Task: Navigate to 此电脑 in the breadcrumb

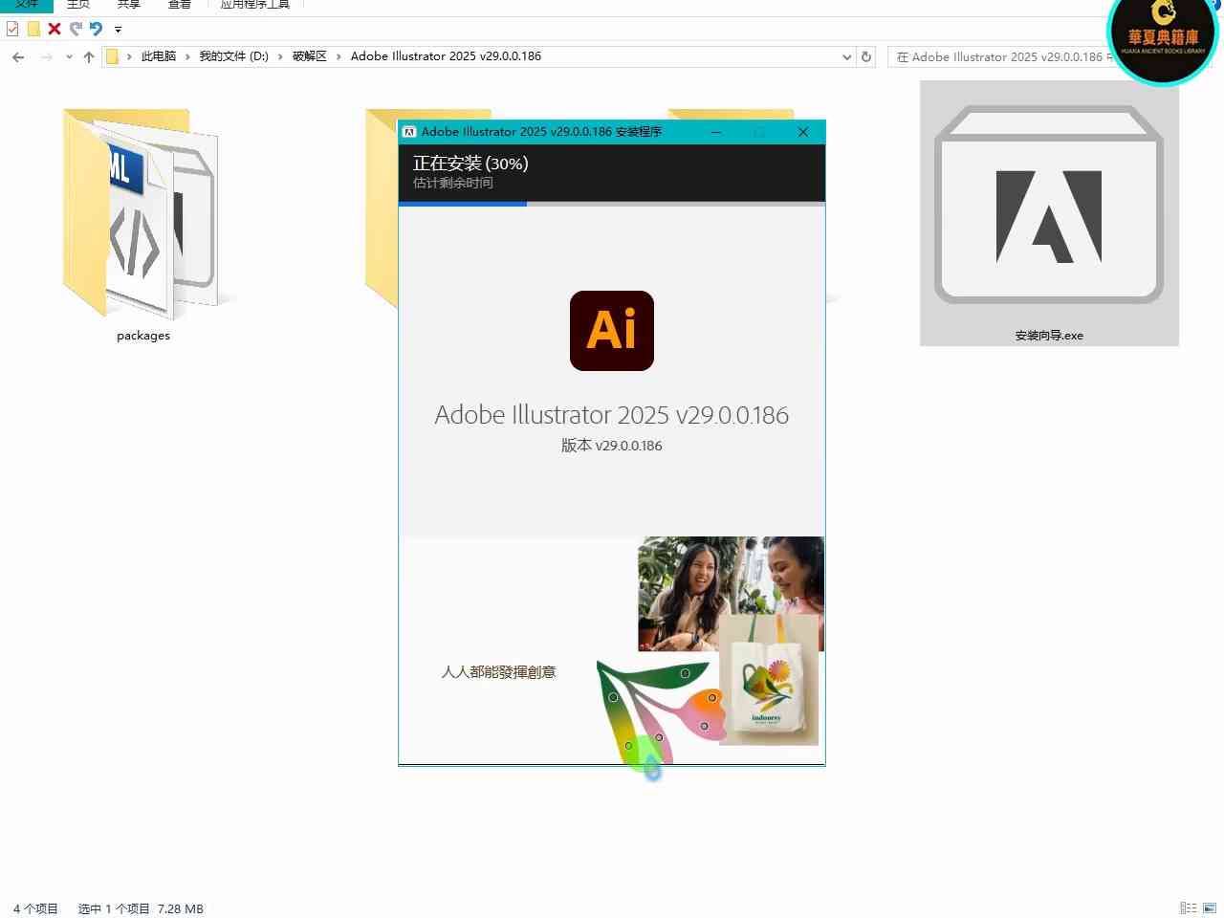Action: click(159, 56)
